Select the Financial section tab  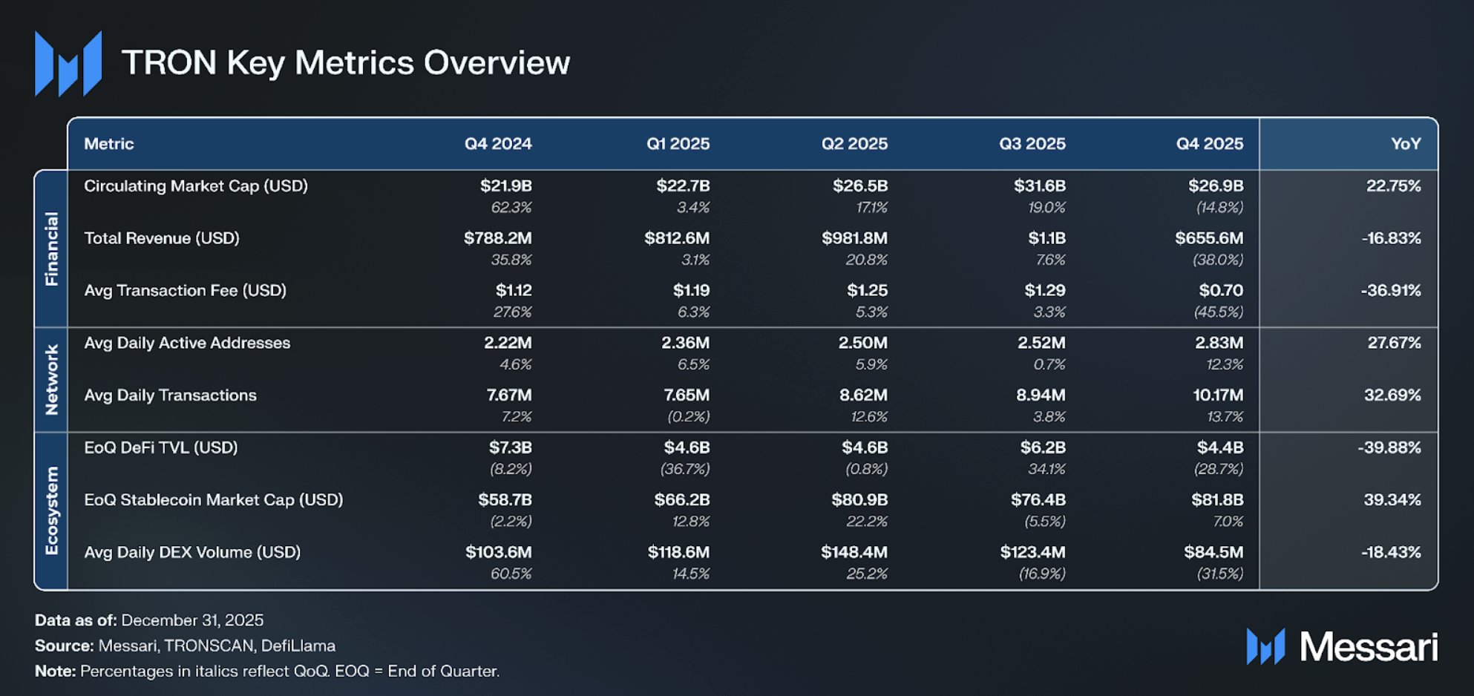pyautogui.click(x=51, y=249)
